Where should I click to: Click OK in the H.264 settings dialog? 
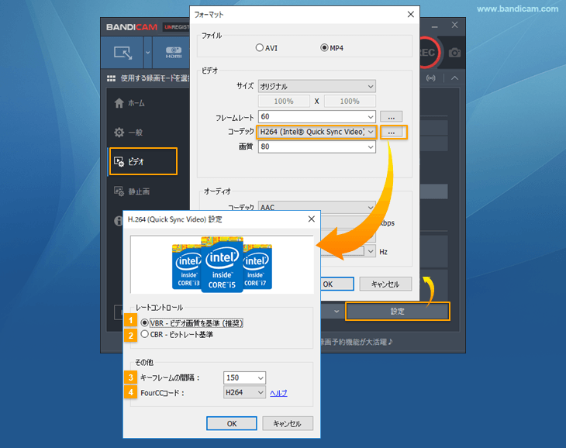click(x=232, y=423)
